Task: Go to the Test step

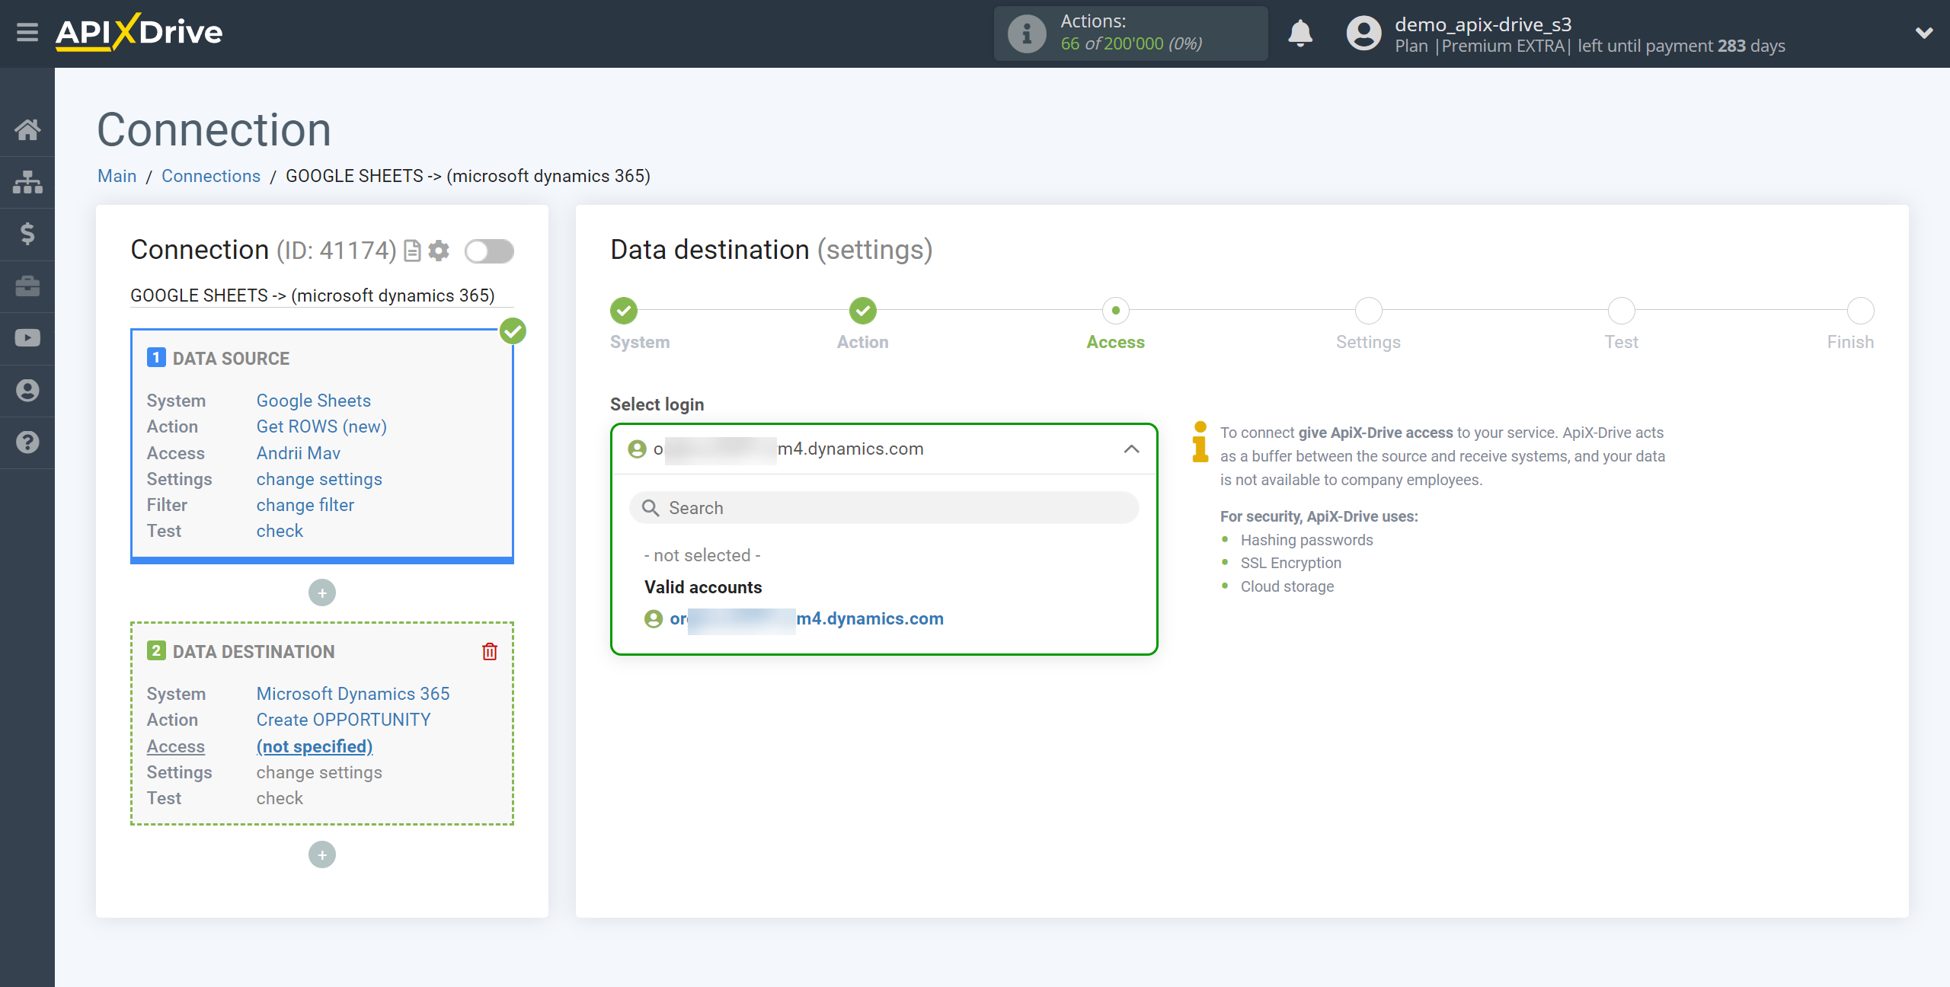Action: pos(1622,311)
